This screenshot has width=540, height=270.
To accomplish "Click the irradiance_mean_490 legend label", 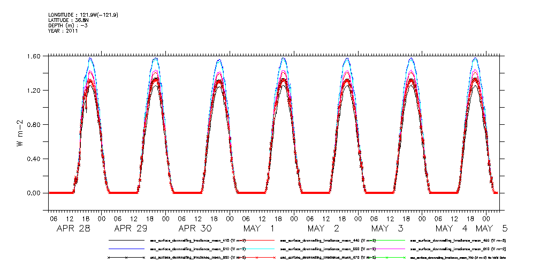I will point(458,241).
